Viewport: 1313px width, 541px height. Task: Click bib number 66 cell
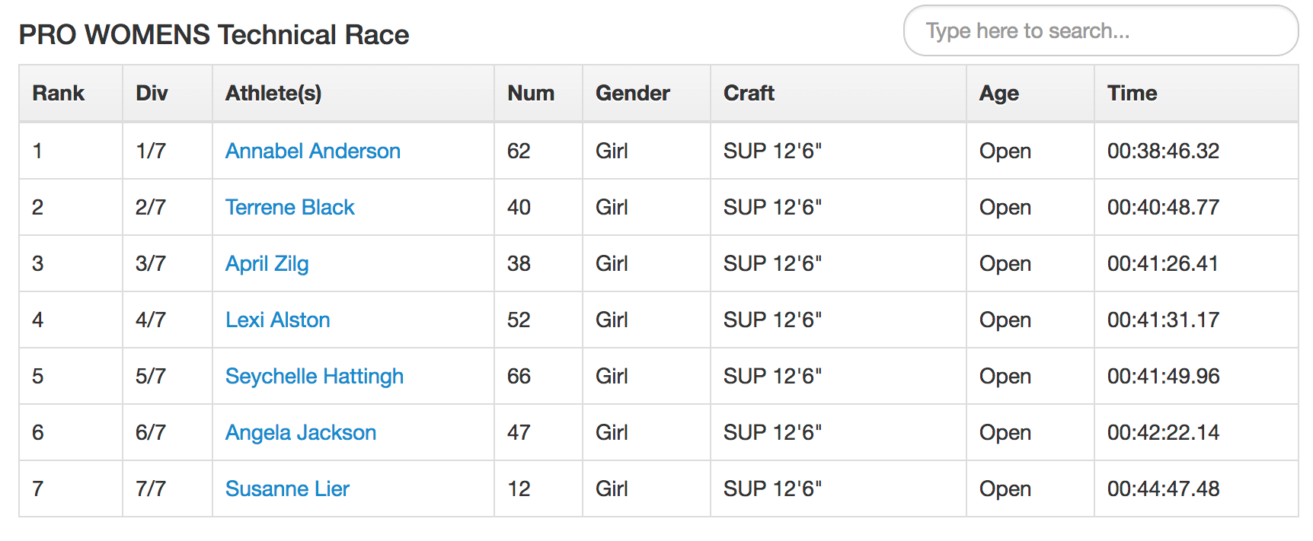coord(519,376)
